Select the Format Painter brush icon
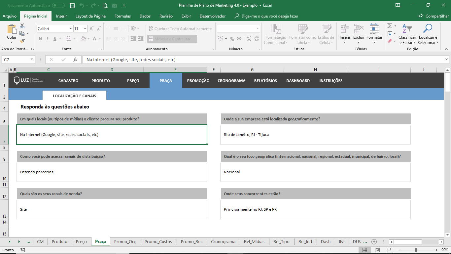Screen dimensions: 451x254 [22, 41]
